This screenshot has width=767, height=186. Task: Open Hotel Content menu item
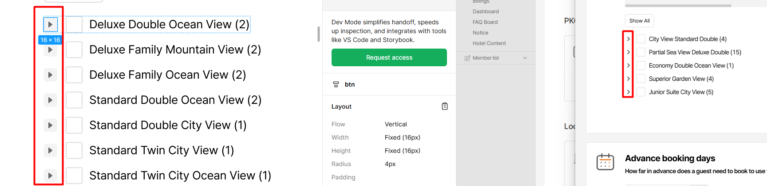click(x=489, y=43)
